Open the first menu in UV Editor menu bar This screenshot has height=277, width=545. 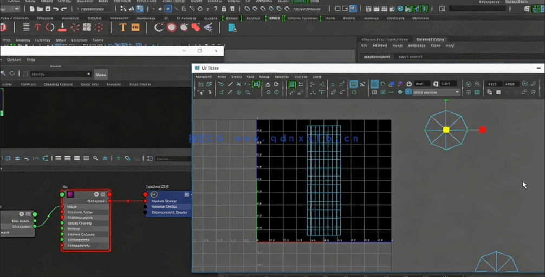203,77
